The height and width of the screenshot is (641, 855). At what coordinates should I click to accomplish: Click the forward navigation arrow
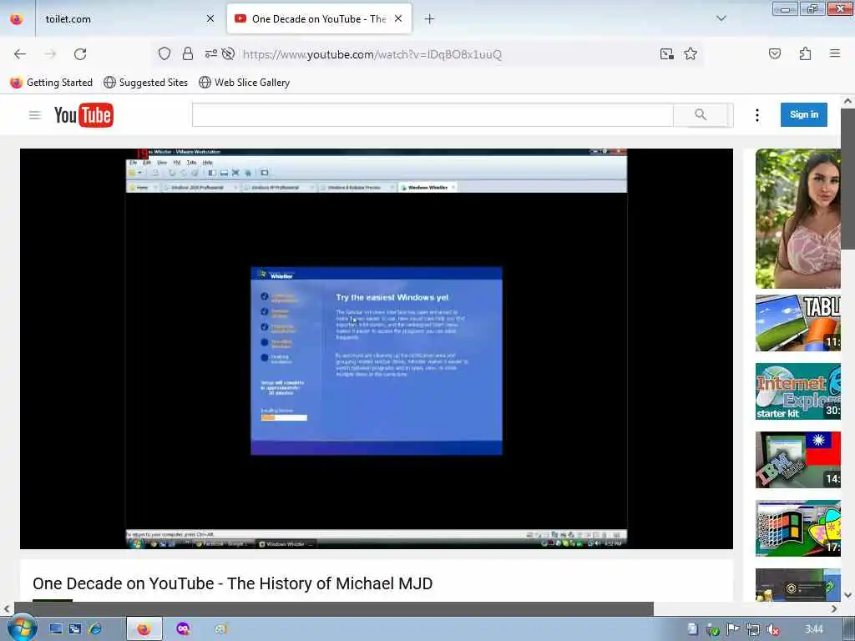tap(50, 54)
